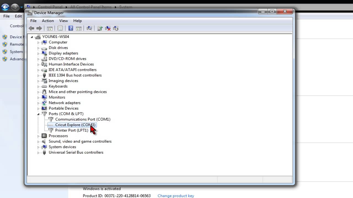The image size is (353, 198).
Task: Expand Mice and other pointing devices arrow
Action: [x=39, y=92]
